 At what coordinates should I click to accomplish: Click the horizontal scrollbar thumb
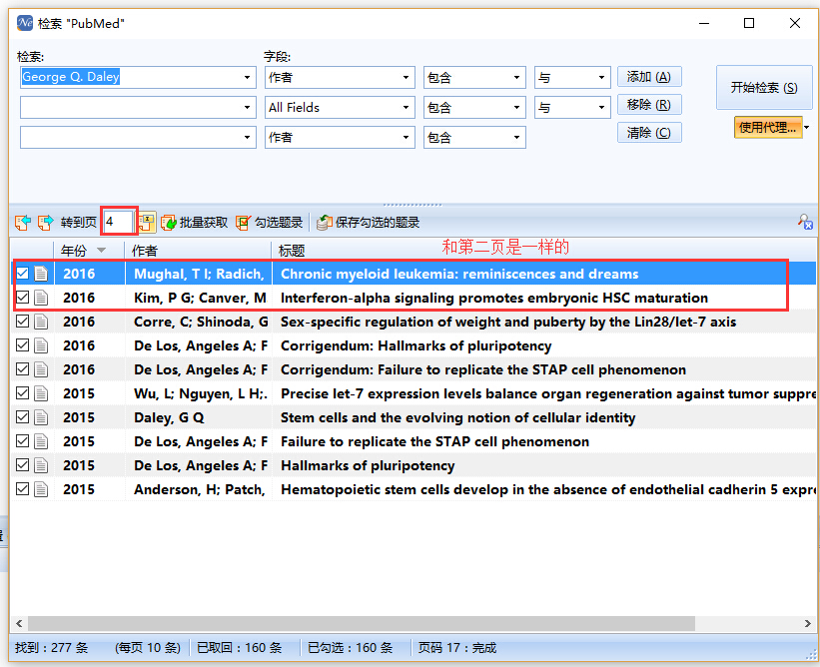(x=362, y=623)
